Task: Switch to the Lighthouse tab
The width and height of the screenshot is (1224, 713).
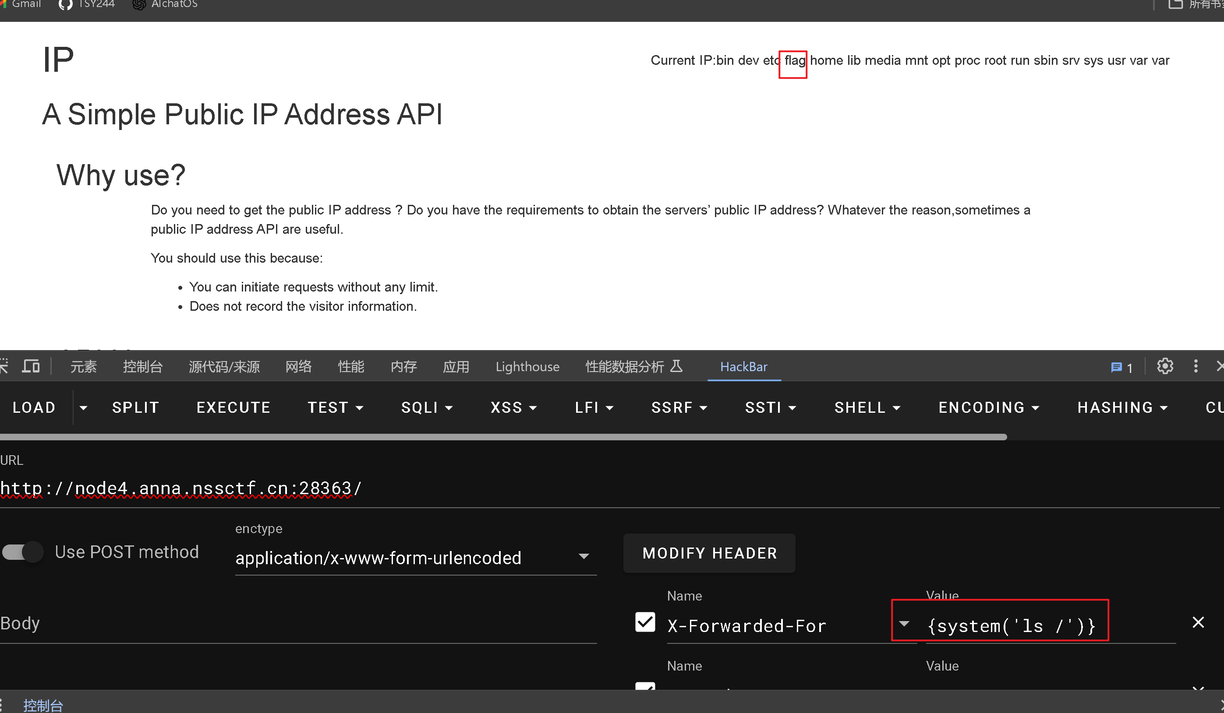Action: [527, 366]
